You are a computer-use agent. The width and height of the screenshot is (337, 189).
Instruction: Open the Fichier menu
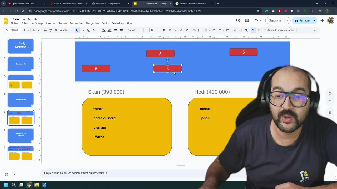tap(15, 23)
